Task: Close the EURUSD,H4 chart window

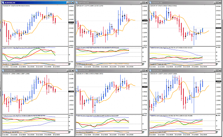Action: click(73, 71)
